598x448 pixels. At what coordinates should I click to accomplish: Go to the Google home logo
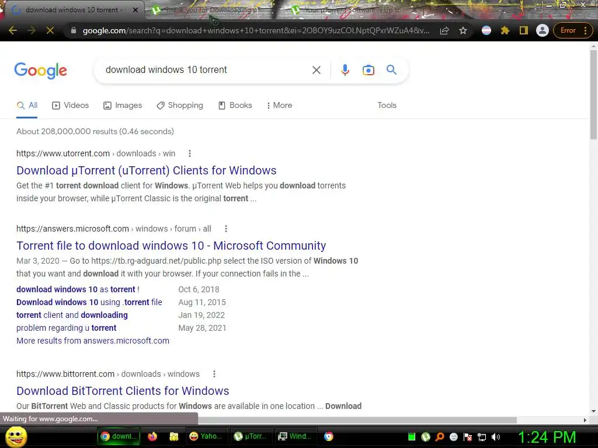[x=40, y=71]
